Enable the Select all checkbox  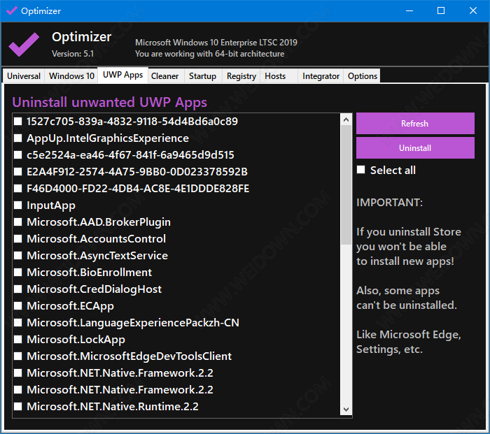coord(361,170)
